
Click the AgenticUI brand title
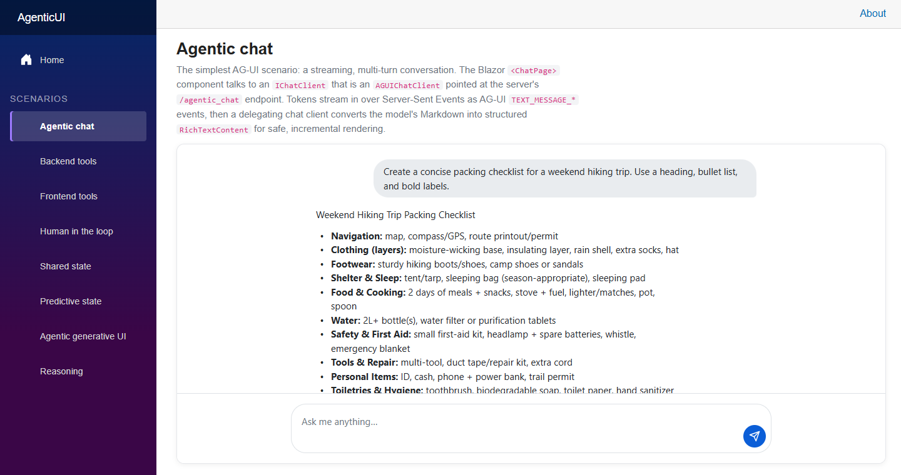(x=41, y=17)
